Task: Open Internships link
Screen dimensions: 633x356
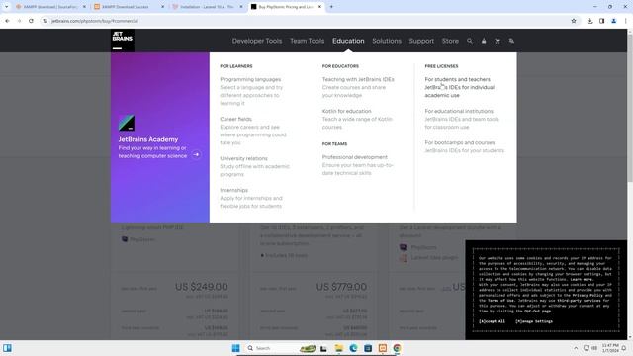Action: point(233,190)
